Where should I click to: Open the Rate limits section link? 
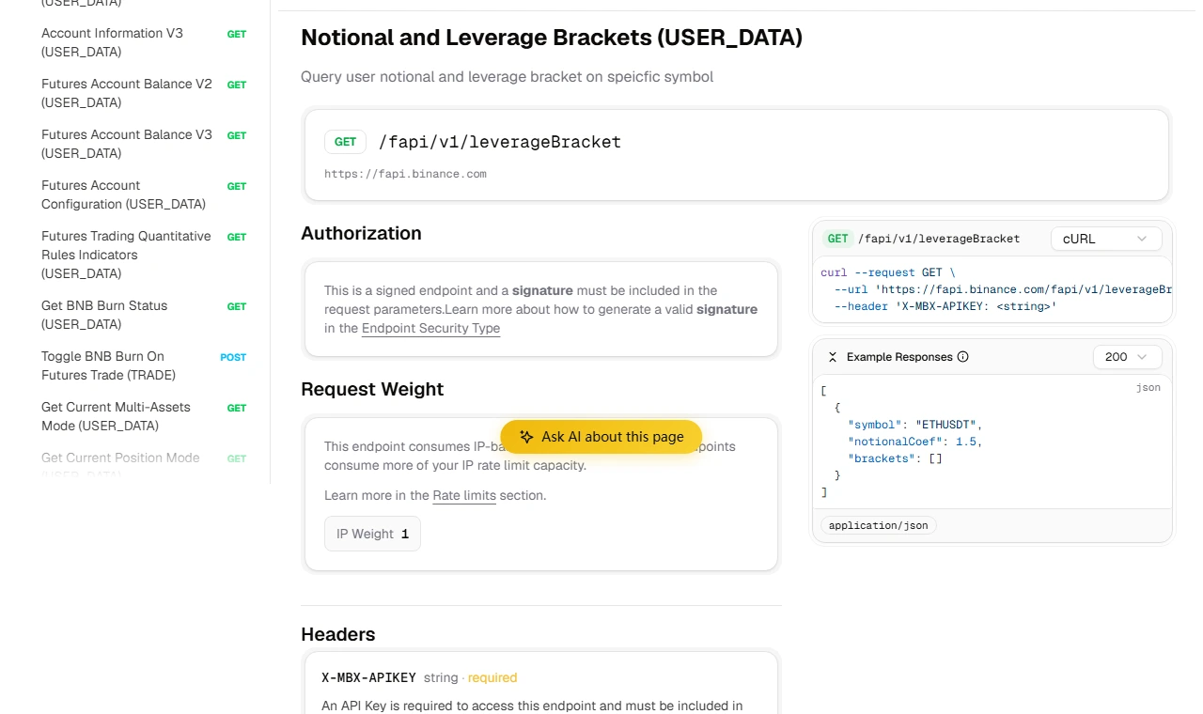click(x=464, y=495)
